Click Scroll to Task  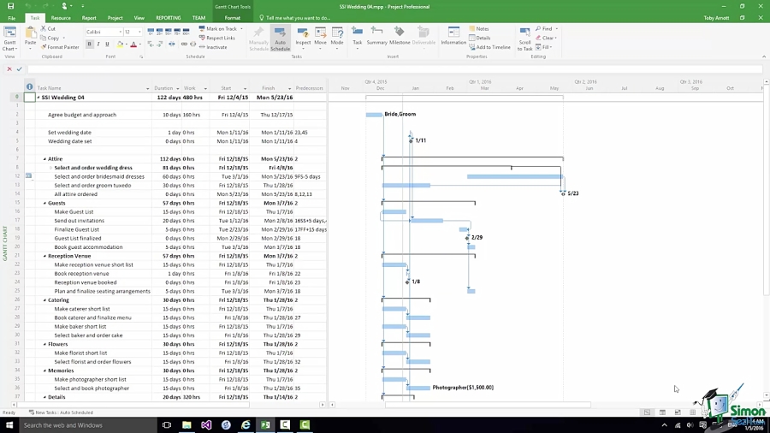[524, 39]
